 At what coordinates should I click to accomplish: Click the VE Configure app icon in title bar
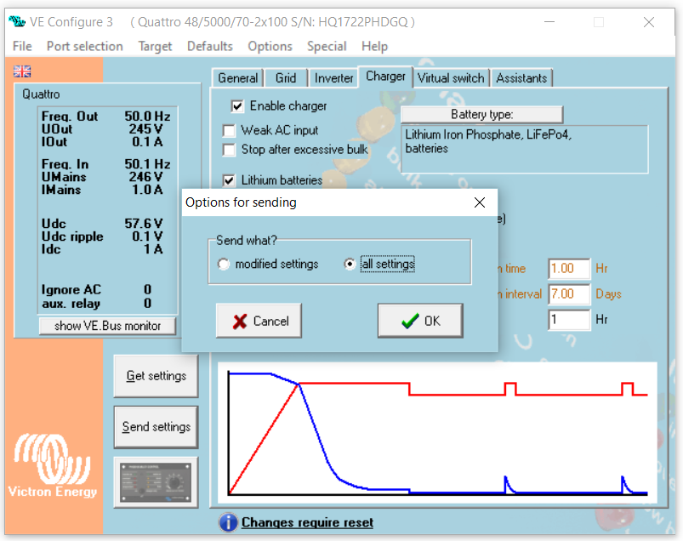pyautogui.click(x=17, y=21)
